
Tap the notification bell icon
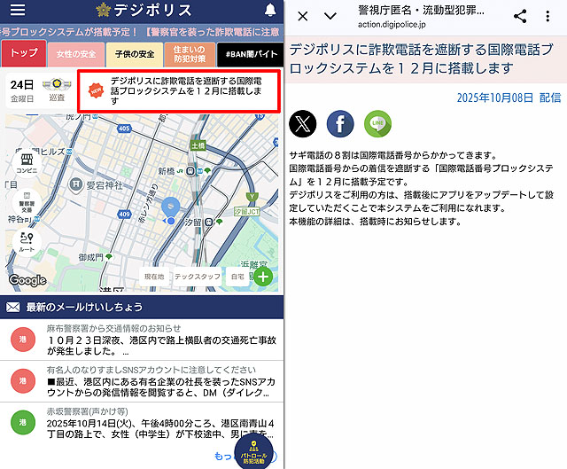point(269,11)
